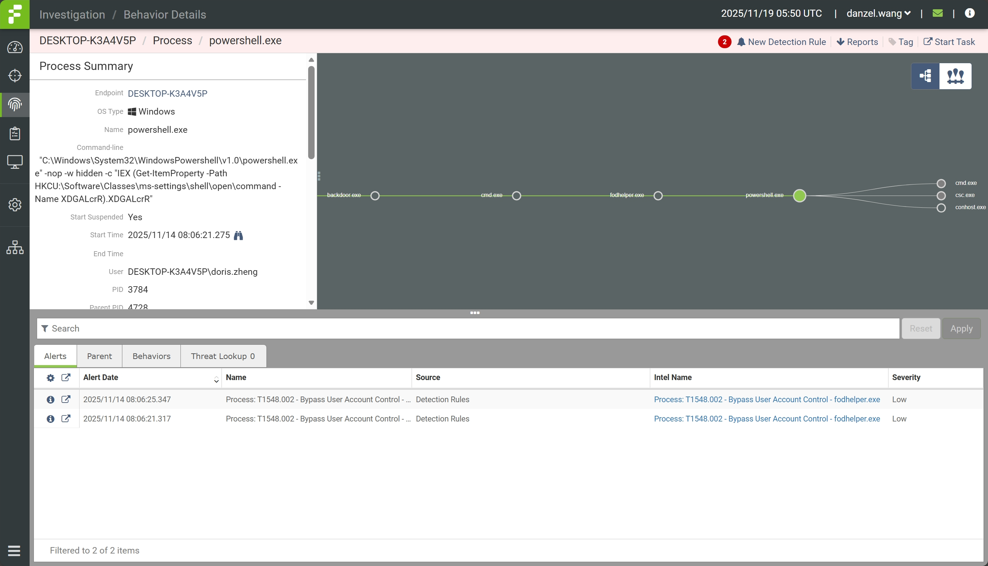The image size is (988, 566).
Task: Open the network hierarchy sidebar icon
Action: point(15,247)
